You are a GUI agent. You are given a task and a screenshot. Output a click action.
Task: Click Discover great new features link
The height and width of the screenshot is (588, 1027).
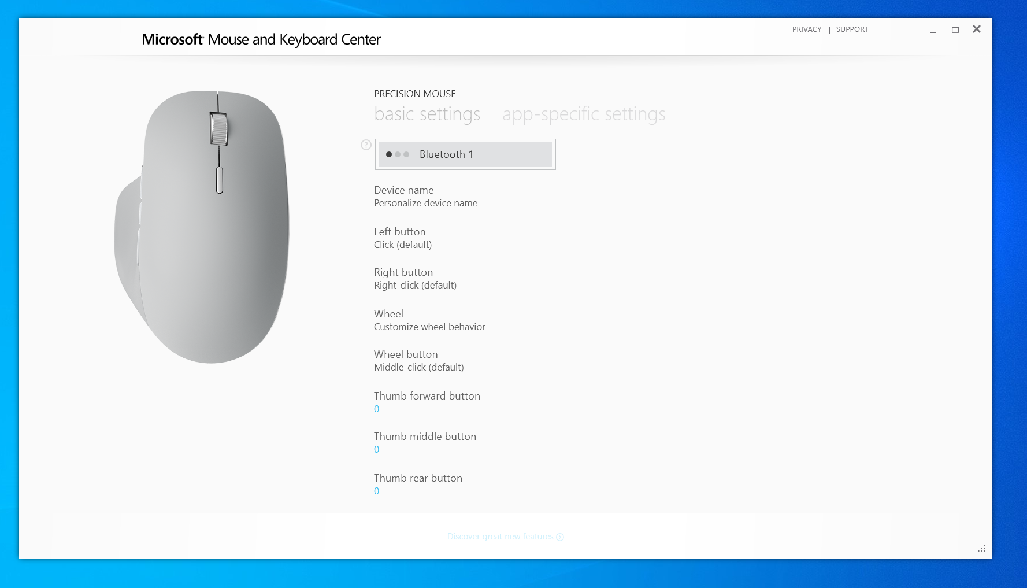tap(506, 537)
